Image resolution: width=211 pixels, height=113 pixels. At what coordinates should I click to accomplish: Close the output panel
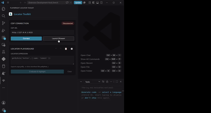(x=121, y=82)
